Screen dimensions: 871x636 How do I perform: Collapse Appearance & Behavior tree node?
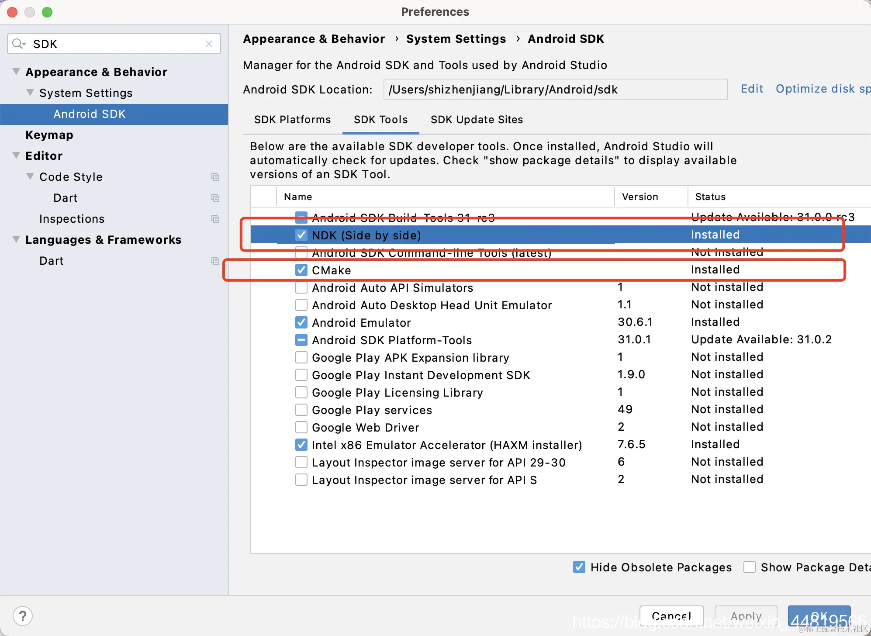(x=16, y=71)
